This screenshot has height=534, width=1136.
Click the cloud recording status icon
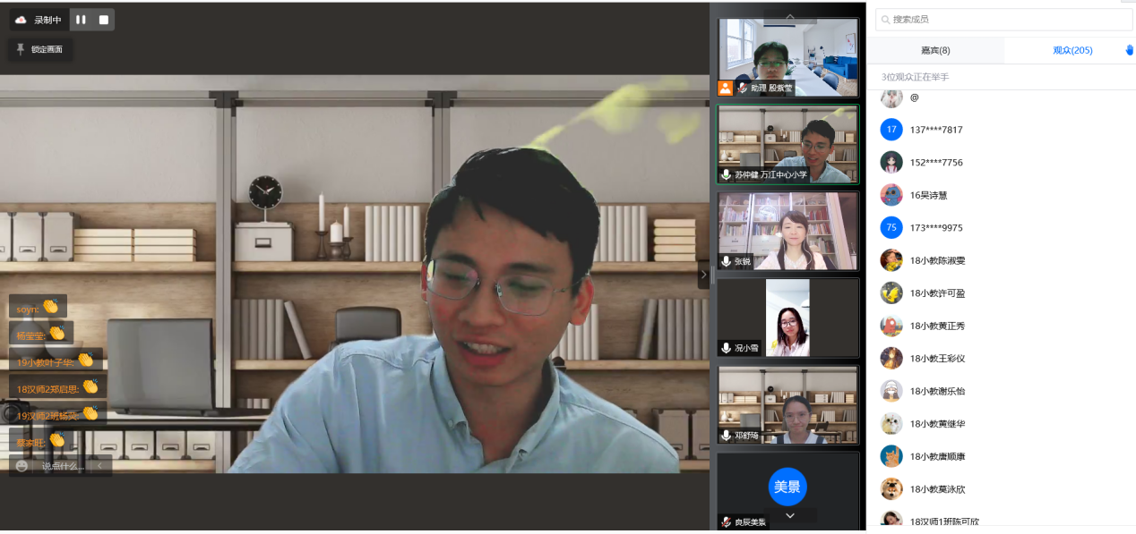(21, 20)
